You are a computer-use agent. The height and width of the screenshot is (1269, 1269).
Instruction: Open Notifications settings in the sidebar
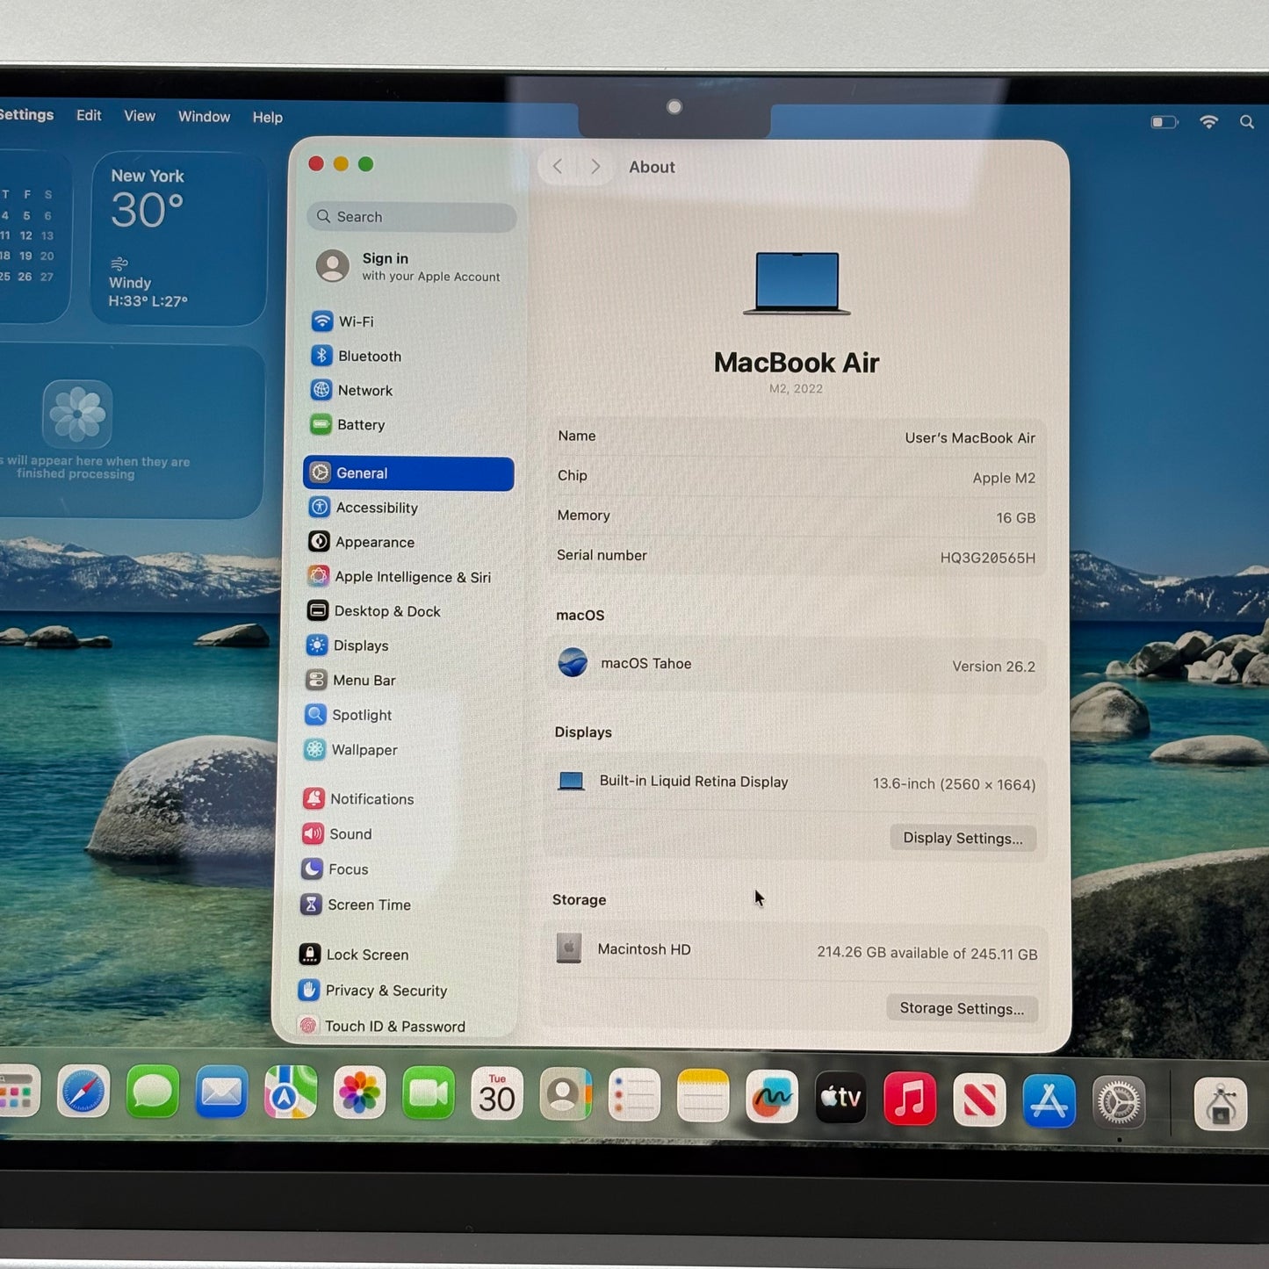(x=372, y=798)
